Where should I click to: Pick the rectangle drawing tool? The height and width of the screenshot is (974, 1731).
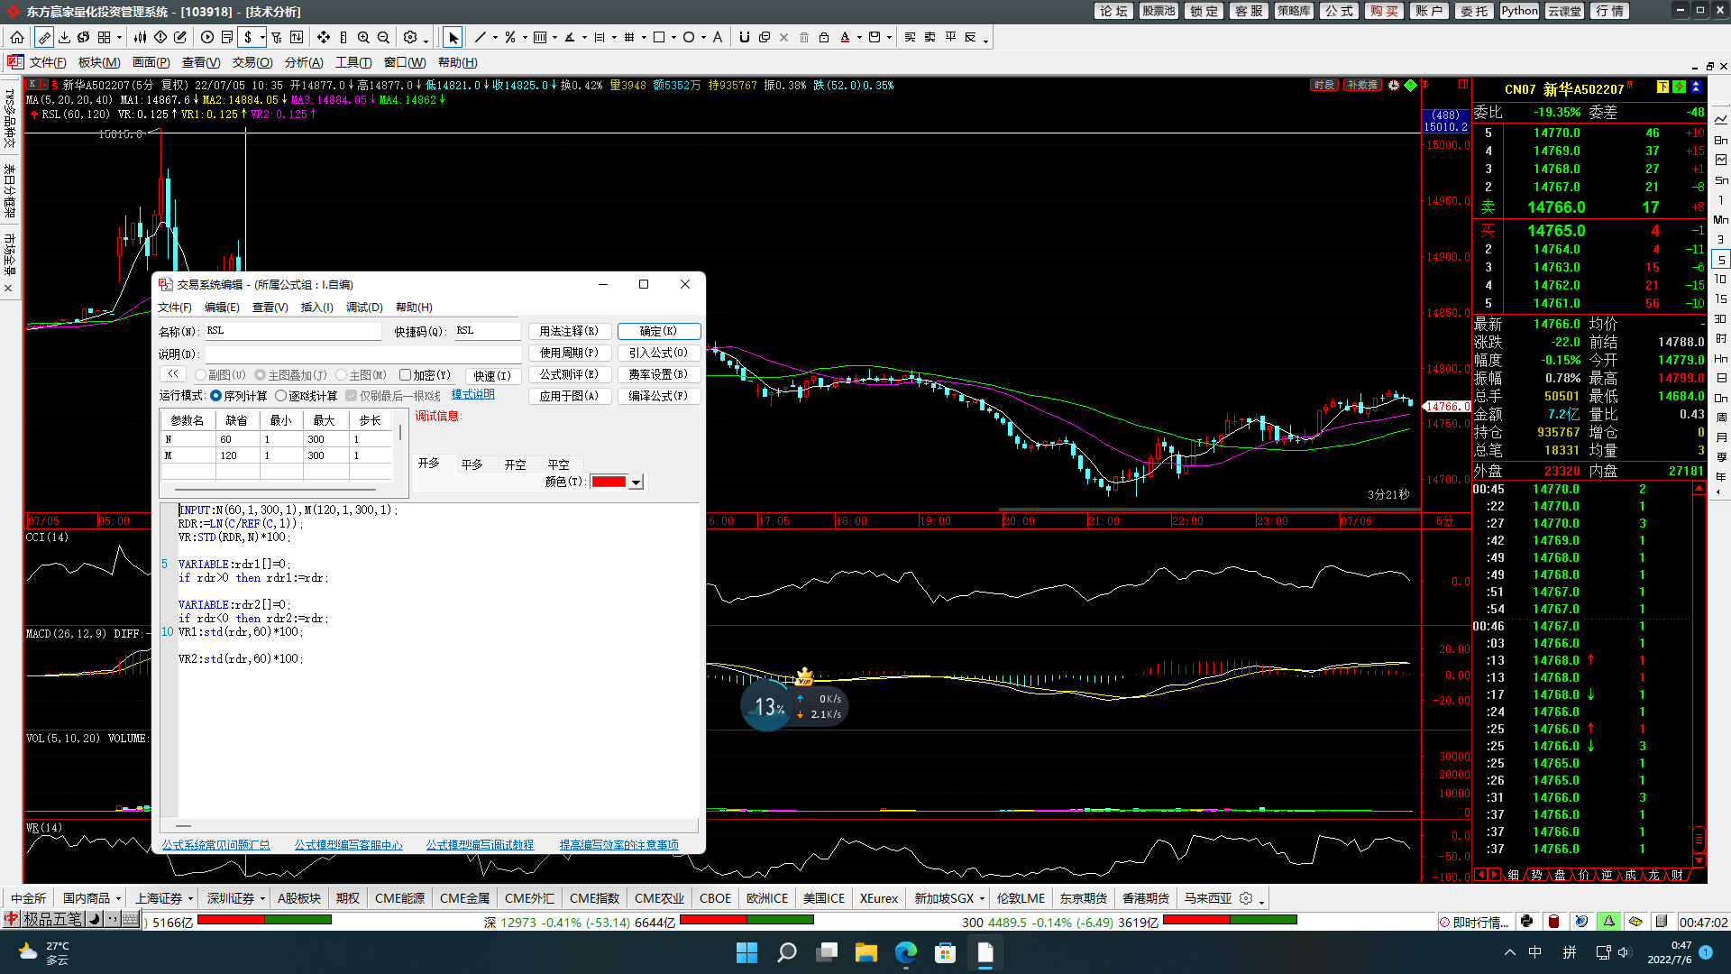[659, 37]
